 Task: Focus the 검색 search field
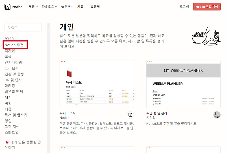(x=23, y=27)
